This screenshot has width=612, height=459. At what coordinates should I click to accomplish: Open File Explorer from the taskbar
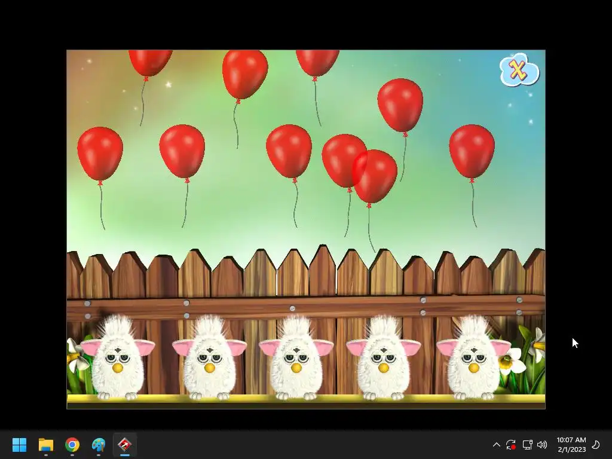[x=45, y=445]
